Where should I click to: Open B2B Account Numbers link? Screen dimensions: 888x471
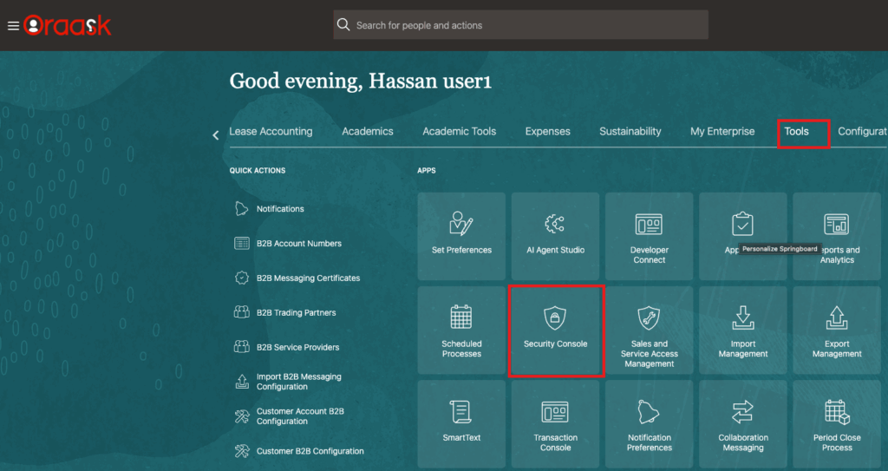coord(299,244)
